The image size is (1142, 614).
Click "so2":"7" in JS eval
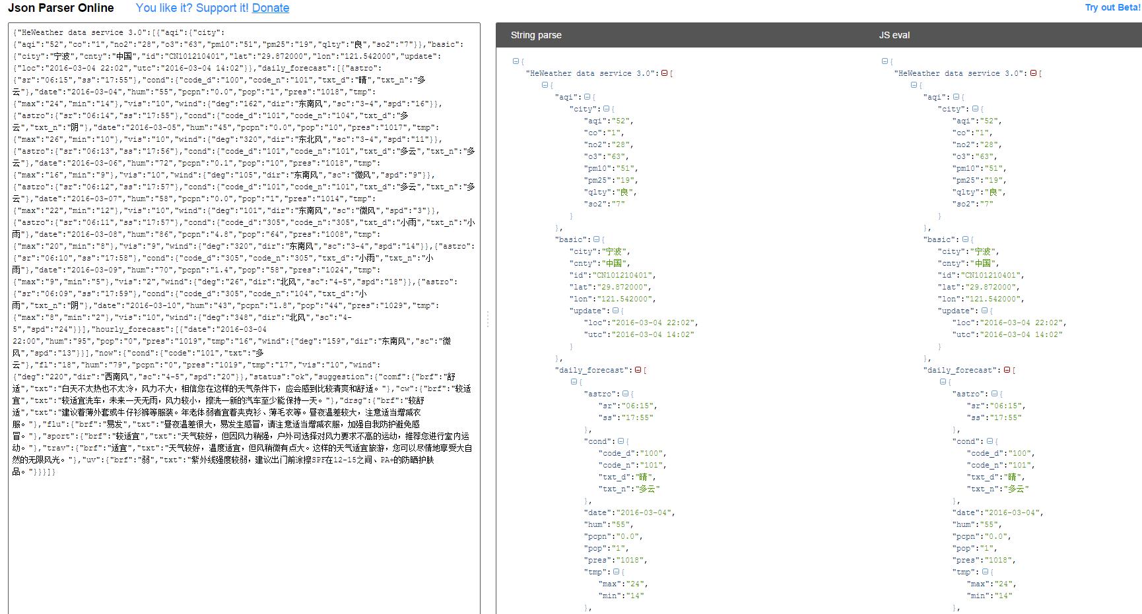973,204
